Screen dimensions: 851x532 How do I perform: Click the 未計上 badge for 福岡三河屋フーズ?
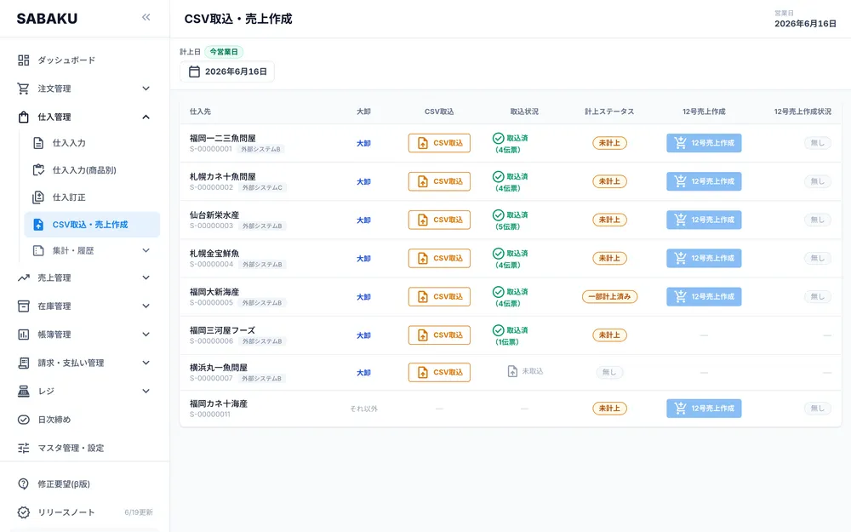pyautogui.click(x=609, y=335)
